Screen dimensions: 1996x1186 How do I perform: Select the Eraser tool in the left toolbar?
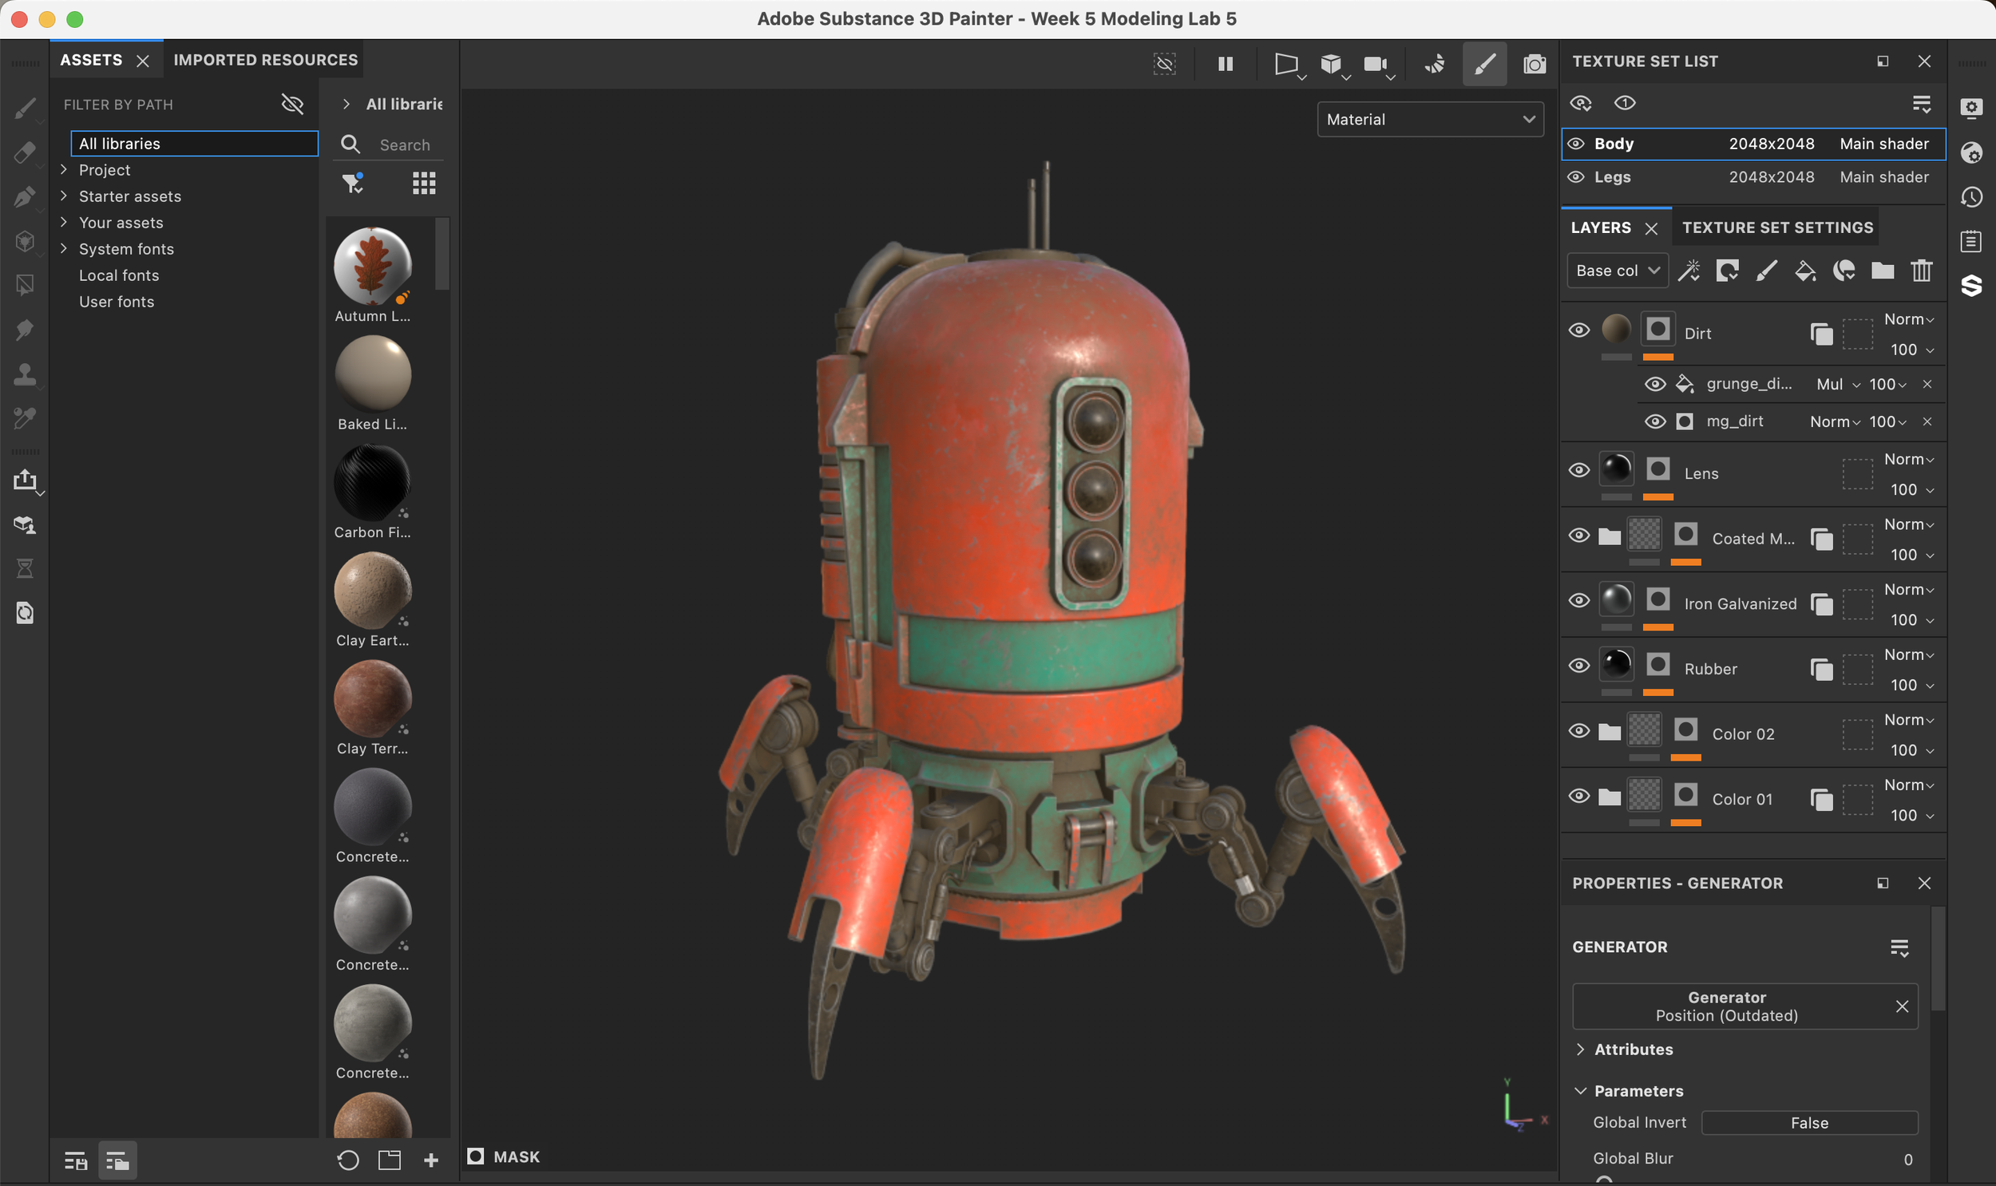click(x=26, y=152)
